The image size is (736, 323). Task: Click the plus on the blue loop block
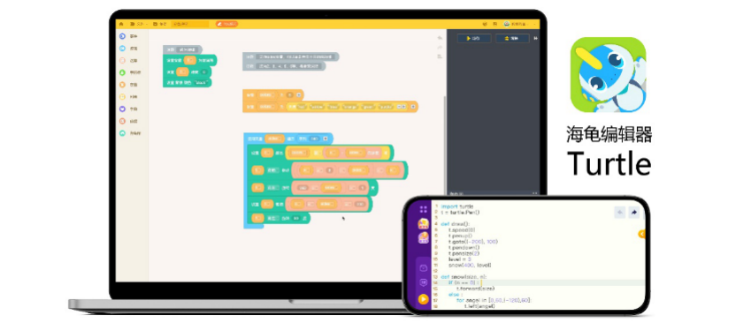[x=326, y=139]
